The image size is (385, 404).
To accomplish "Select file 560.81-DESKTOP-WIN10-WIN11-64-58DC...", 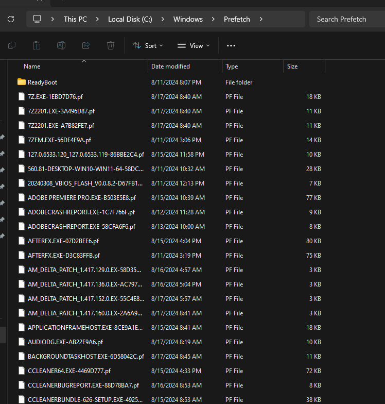I will tap(85, 169).
